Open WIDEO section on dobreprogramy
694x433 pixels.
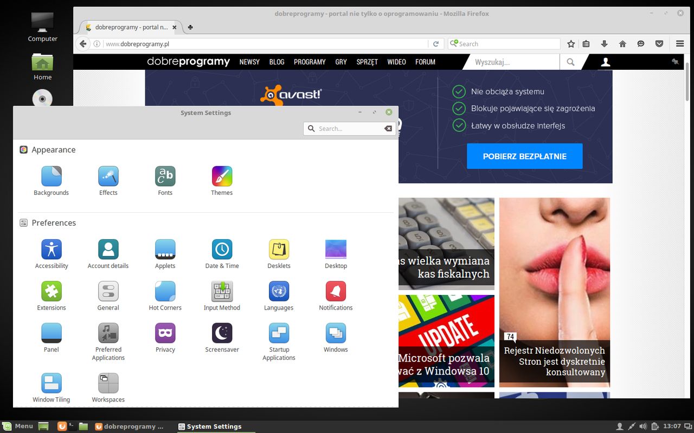[396, 62]
